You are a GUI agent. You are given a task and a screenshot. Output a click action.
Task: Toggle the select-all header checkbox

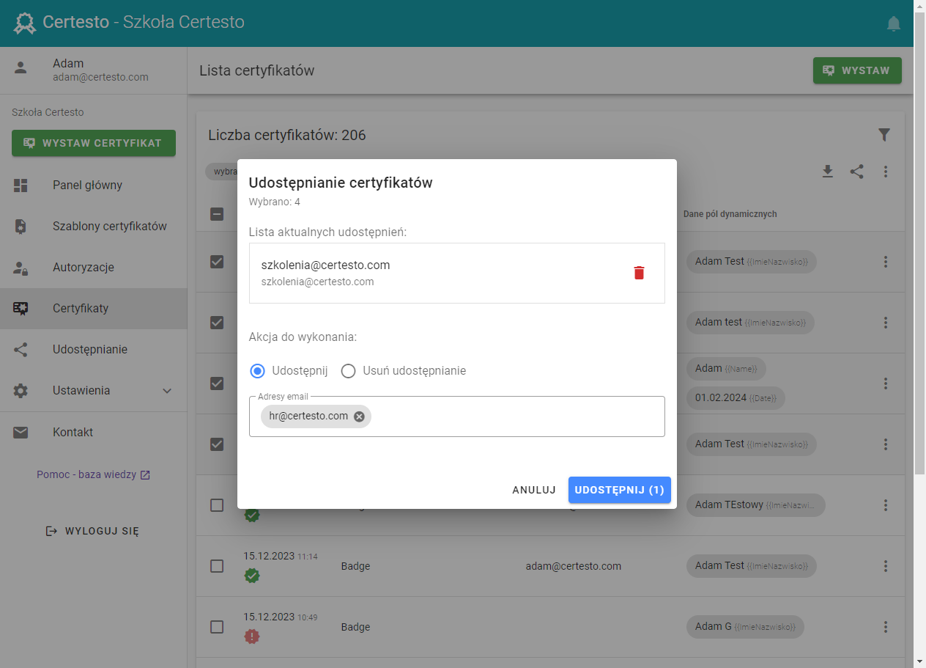pyautogui.click(x=217, y=214)
